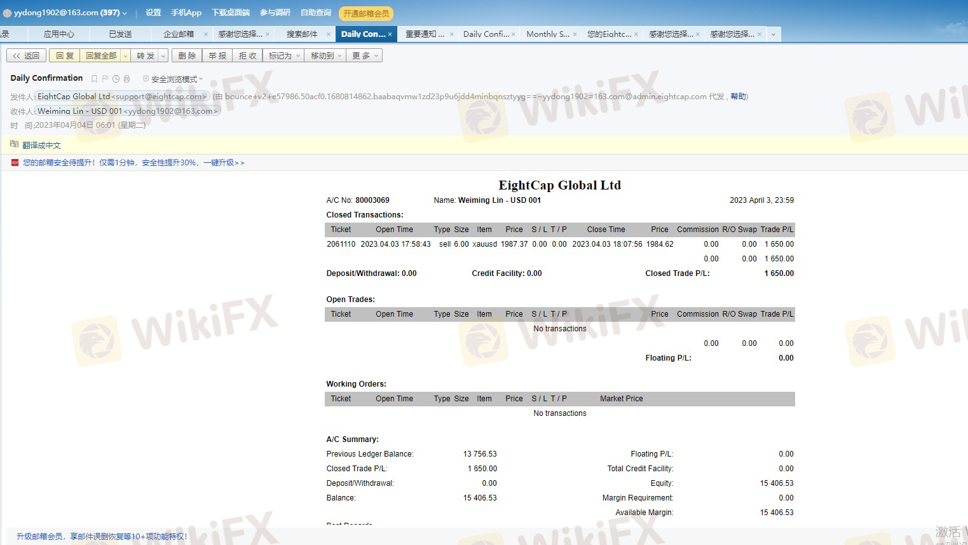Image resolution: width=968 pixels, height=545 pixels.
Task: Switch to the 您的Eightc... tab
Action: (609, 34)
